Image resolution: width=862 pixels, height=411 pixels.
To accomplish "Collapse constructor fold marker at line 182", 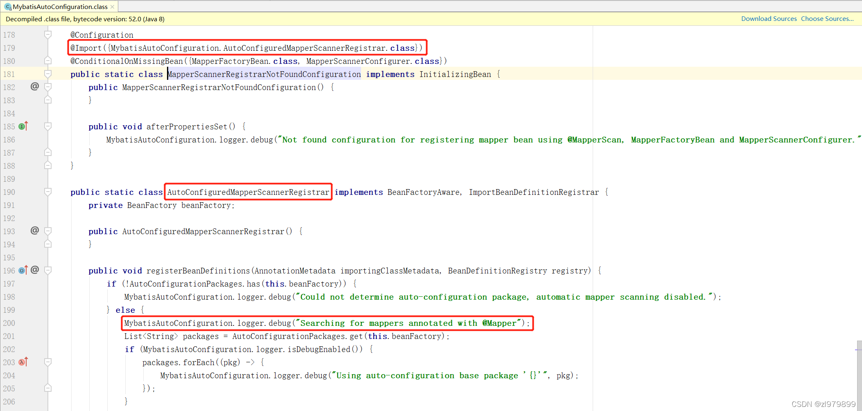I will coord(48,87).
